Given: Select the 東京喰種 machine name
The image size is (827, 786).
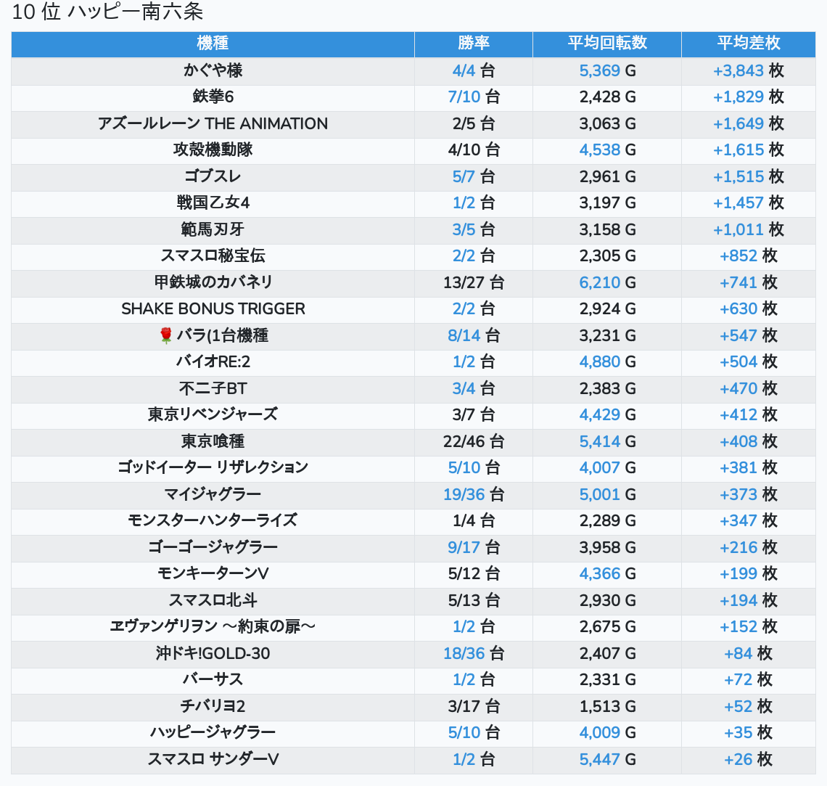Looking at the screenshot, I should point(213,441).
